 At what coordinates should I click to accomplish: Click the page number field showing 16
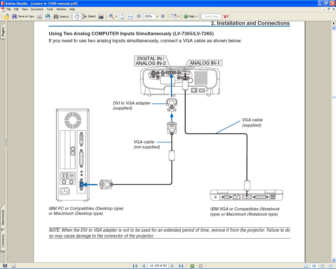click(x=158, y=266)
